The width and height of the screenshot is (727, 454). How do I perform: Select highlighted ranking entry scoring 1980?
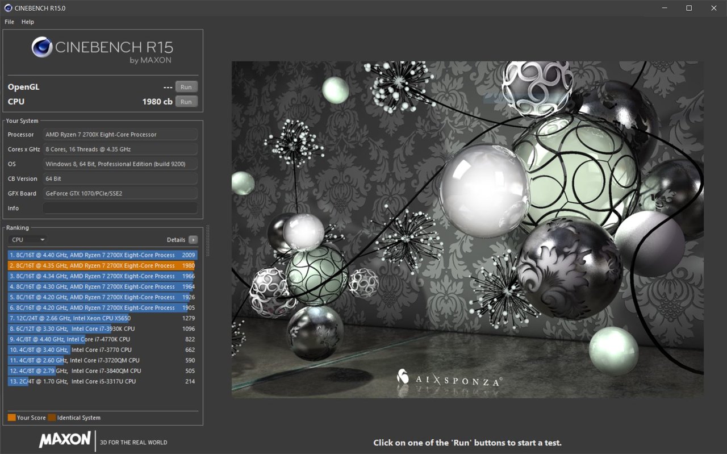[x=103, y=265]
